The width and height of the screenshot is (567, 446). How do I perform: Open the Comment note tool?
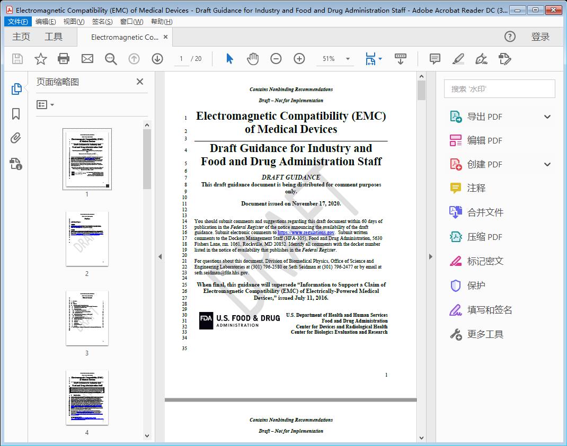coord(435,59)
